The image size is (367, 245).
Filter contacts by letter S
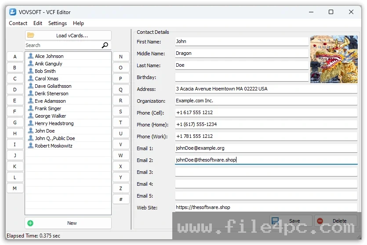(x=121, y=112)
